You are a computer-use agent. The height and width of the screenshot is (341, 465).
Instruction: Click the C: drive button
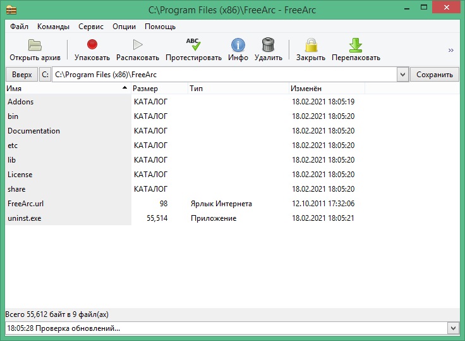click(45, 74)
